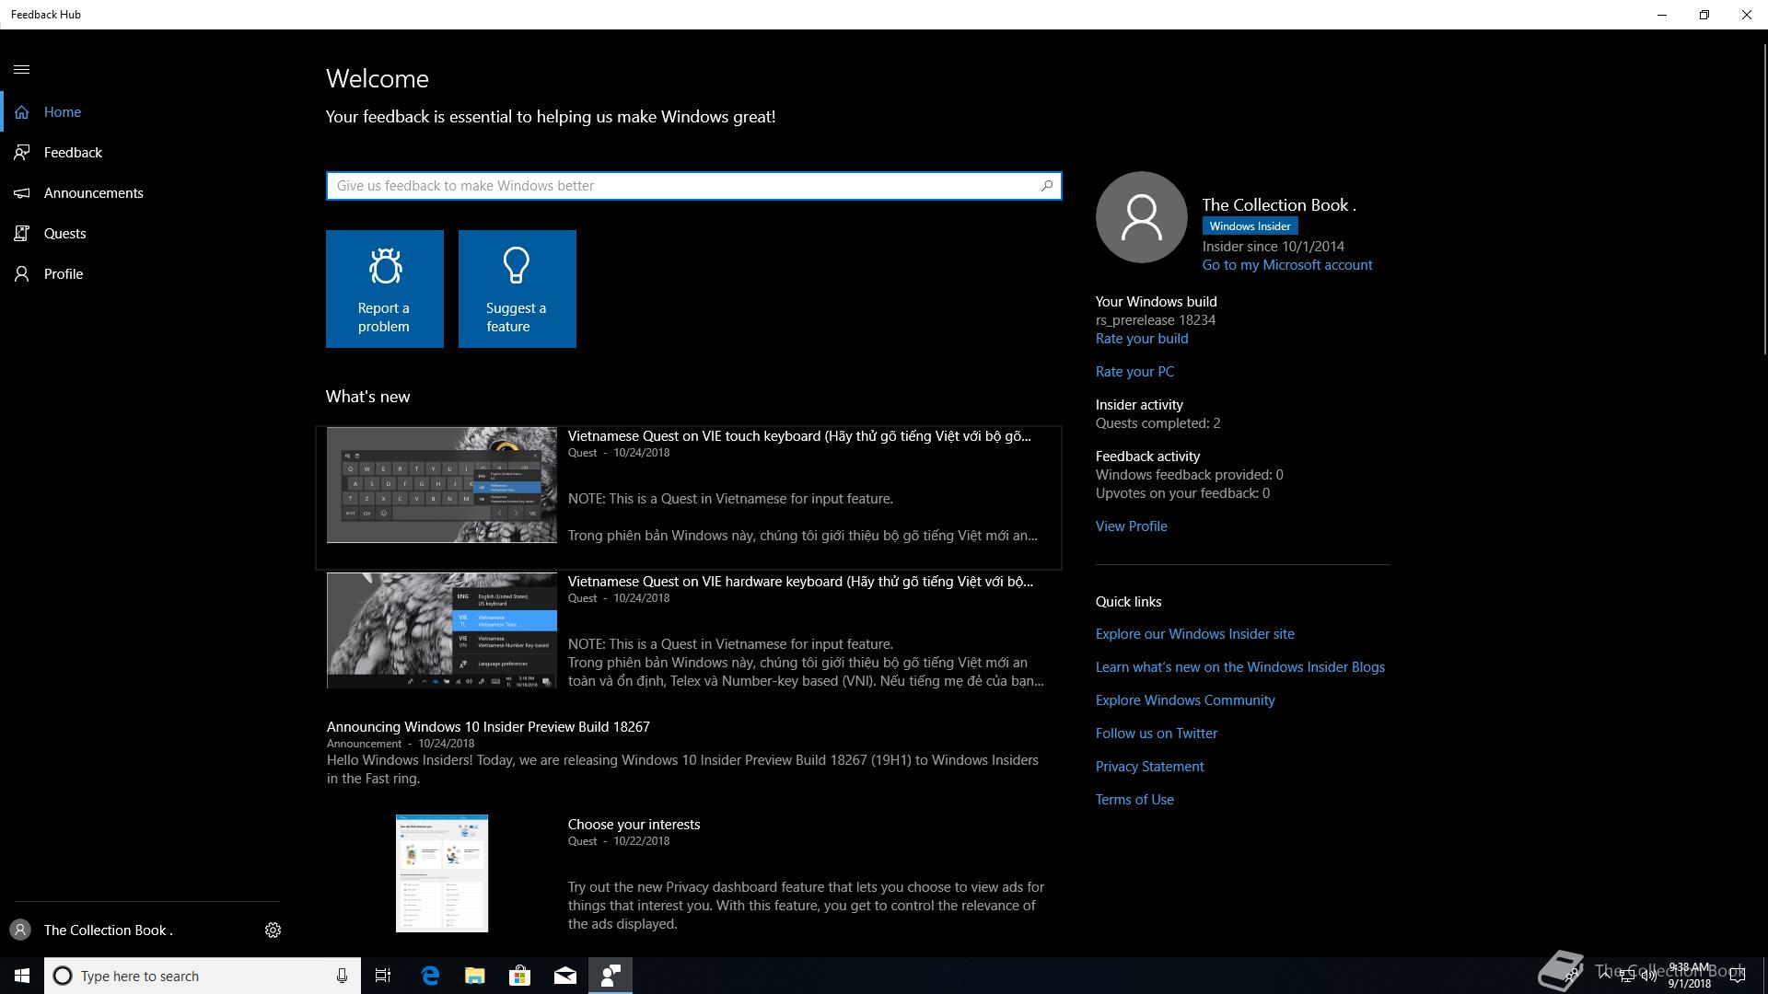This screenshot has width=1768, height=994.
Task: Open the Home page in sidebar
Action: click(x=140, y=112)
